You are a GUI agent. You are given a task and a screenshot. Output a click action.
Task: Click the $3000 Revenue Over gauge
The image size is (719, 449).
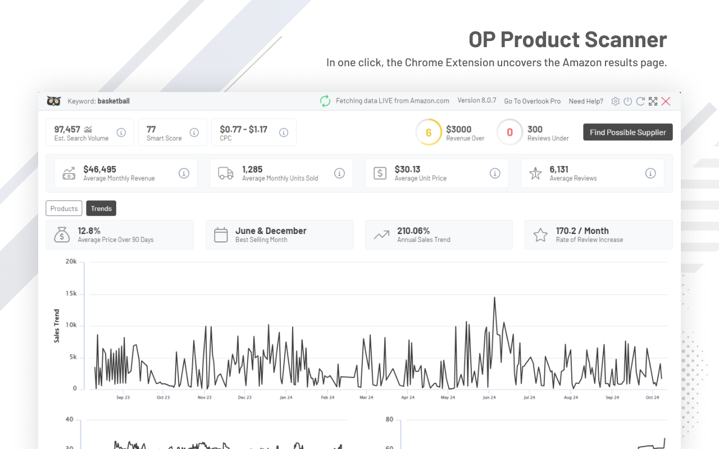[429, 132]
